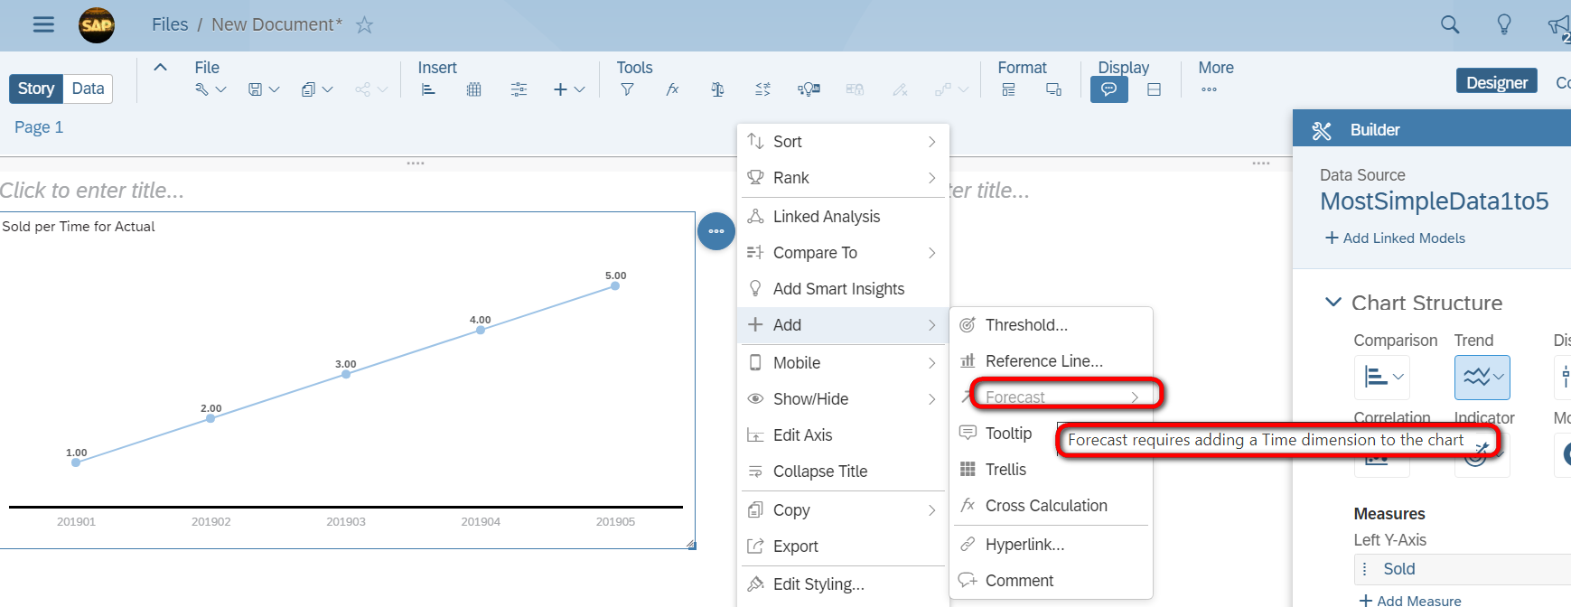1571x607 pixels.
Task: Collapse the Chart Structure section
Action: pyautogui.click(x=1333, y=303)
